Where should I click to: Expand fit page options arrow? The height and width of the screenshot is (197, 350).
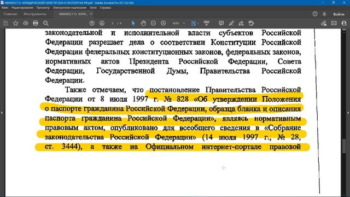click(198, 23)
